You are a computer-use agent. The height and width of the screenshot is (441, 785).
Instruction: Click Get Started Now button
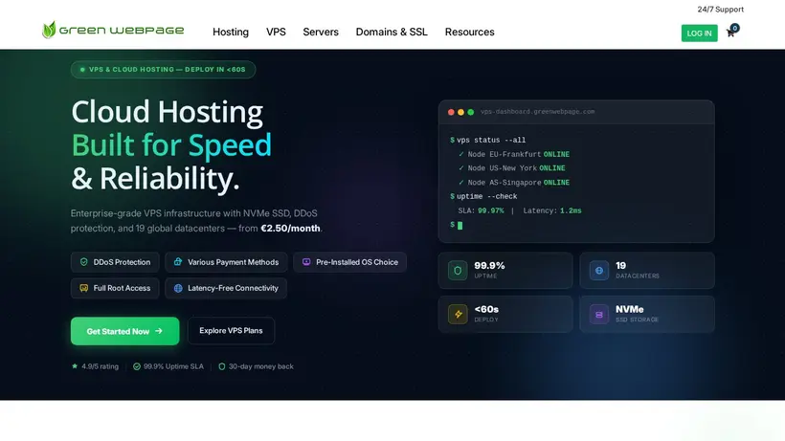point(124,331)
